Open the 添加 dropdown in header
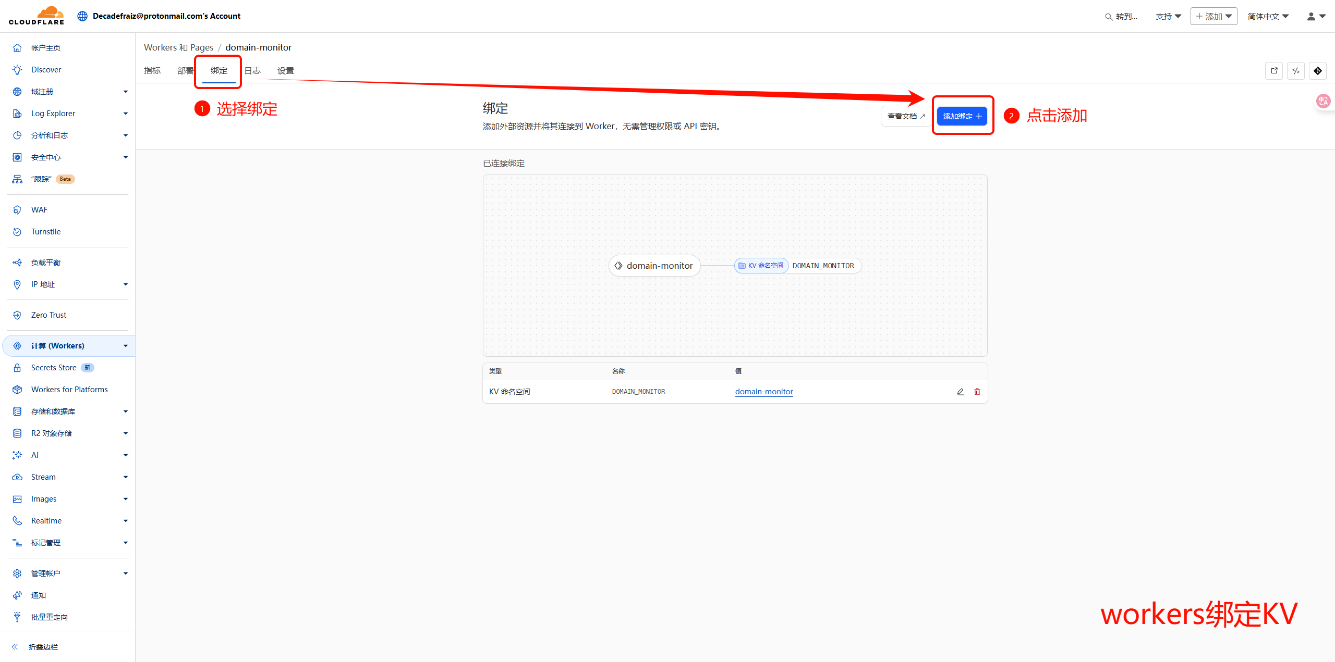Viewport: 1335px width, 662px height. 1214,16
